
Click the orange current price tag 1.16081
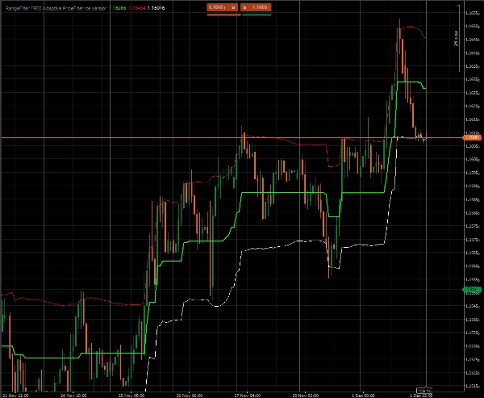click(x=472, y=137)
